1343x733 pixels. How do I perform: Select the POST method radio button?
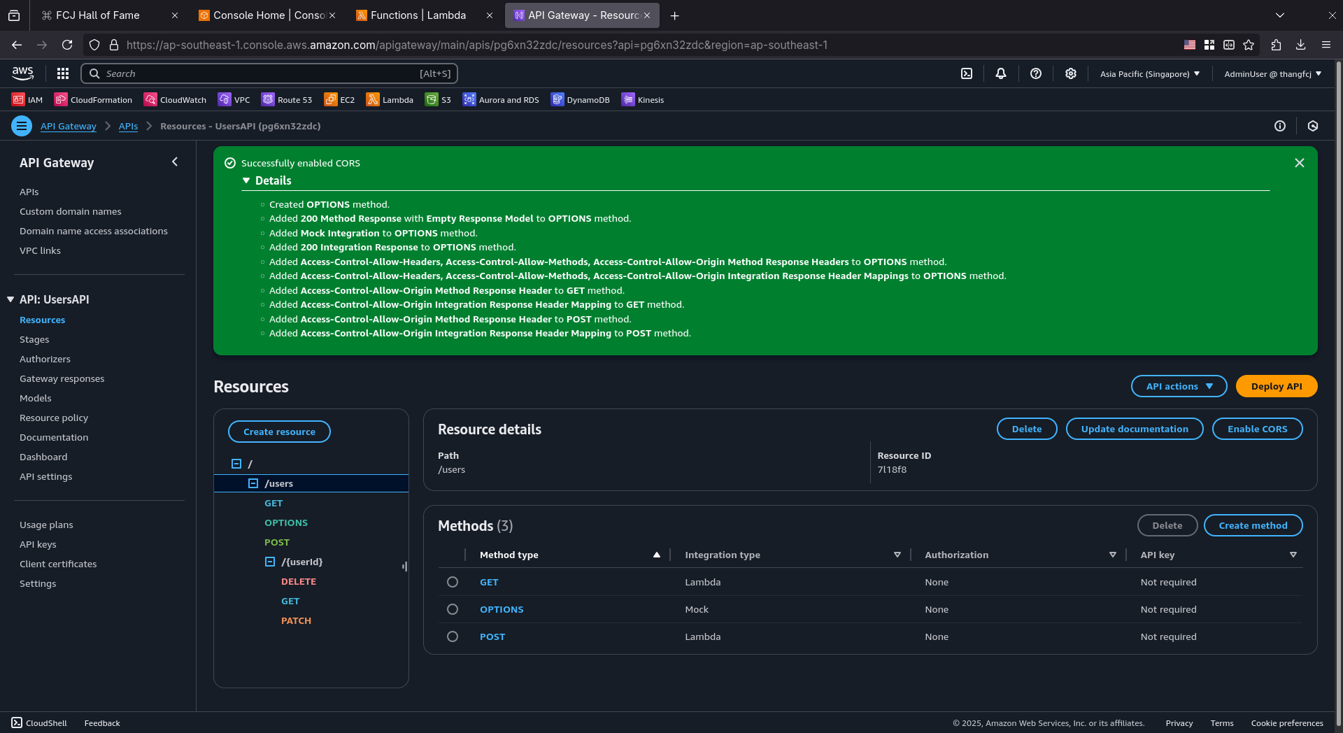click(x=453, y=636)
